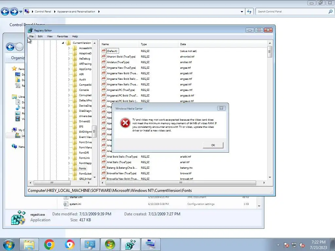
Task: Click the tree pane scroll-down arrow
Action: pyautogui.click(x=95, y=177)
